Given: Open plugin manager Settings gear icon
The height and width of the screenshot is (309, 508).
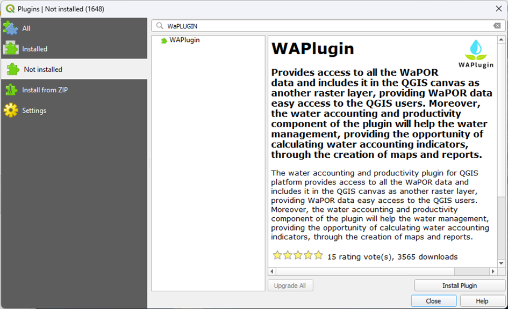Looking at the screenshot, I should point(11,110).
